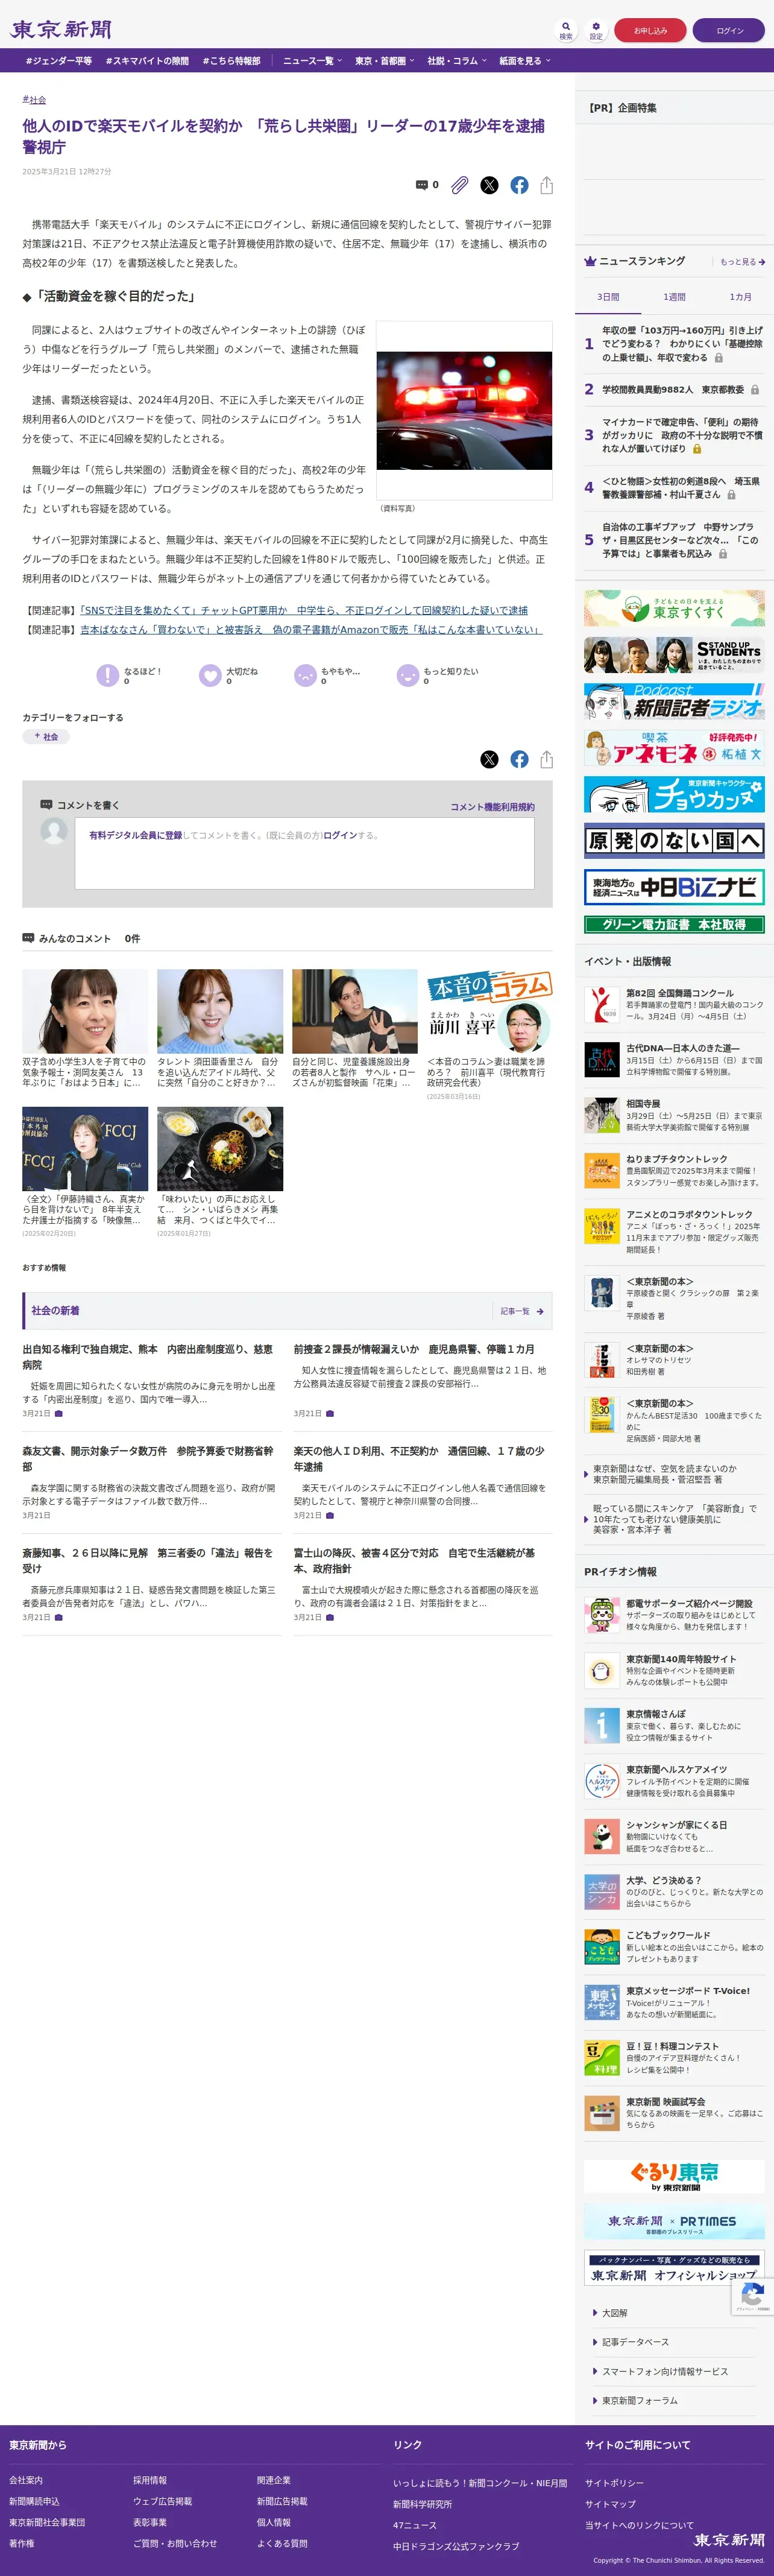This screenshot has height=2576, width=774.
Task: Expand the 東京・首都圏 menu
Action: click(x=385, y=61)
